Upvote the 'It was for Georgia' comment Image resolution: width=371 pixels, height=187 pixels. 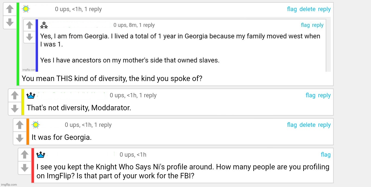click(20, 125)
